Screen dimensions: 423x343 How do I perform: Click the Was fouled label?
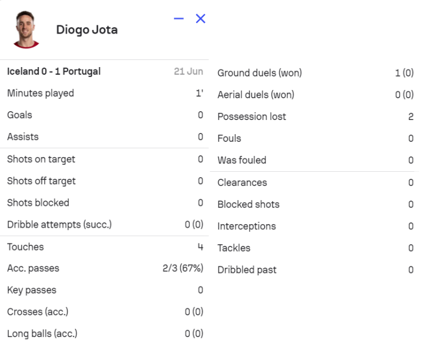pos(241,160)
